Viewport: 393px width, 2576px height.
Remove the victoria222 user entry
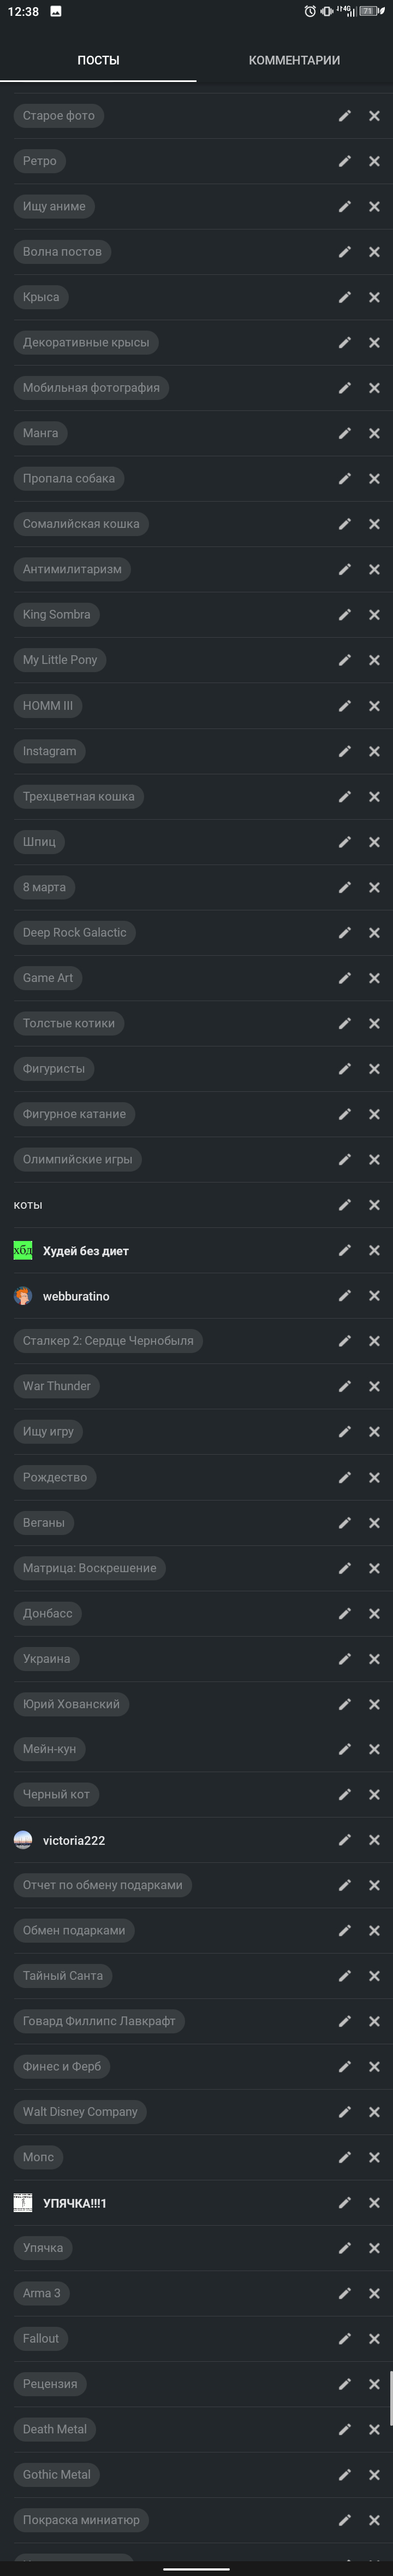point(374,1839)
